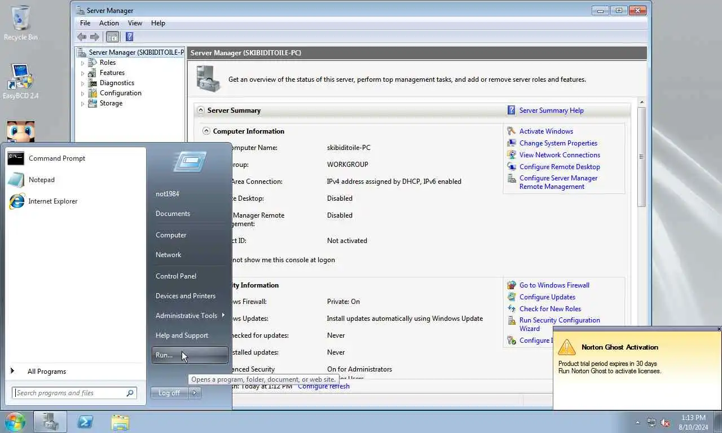Expand the Storage tree node

(x=82, y=103)
